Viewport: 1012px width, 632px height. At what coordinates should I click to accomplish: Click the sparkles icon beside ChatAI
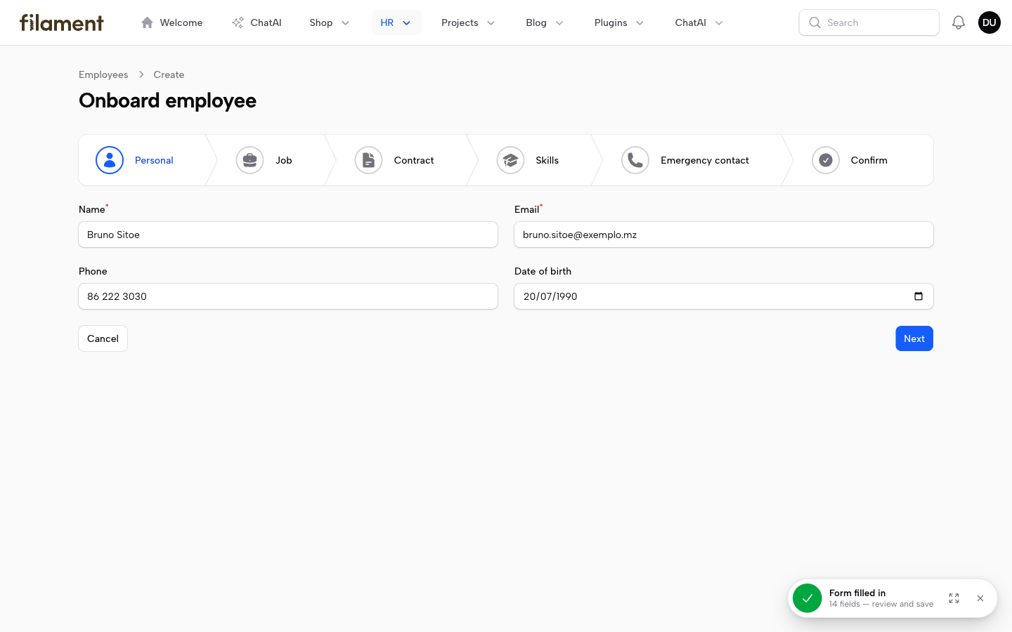238,22
